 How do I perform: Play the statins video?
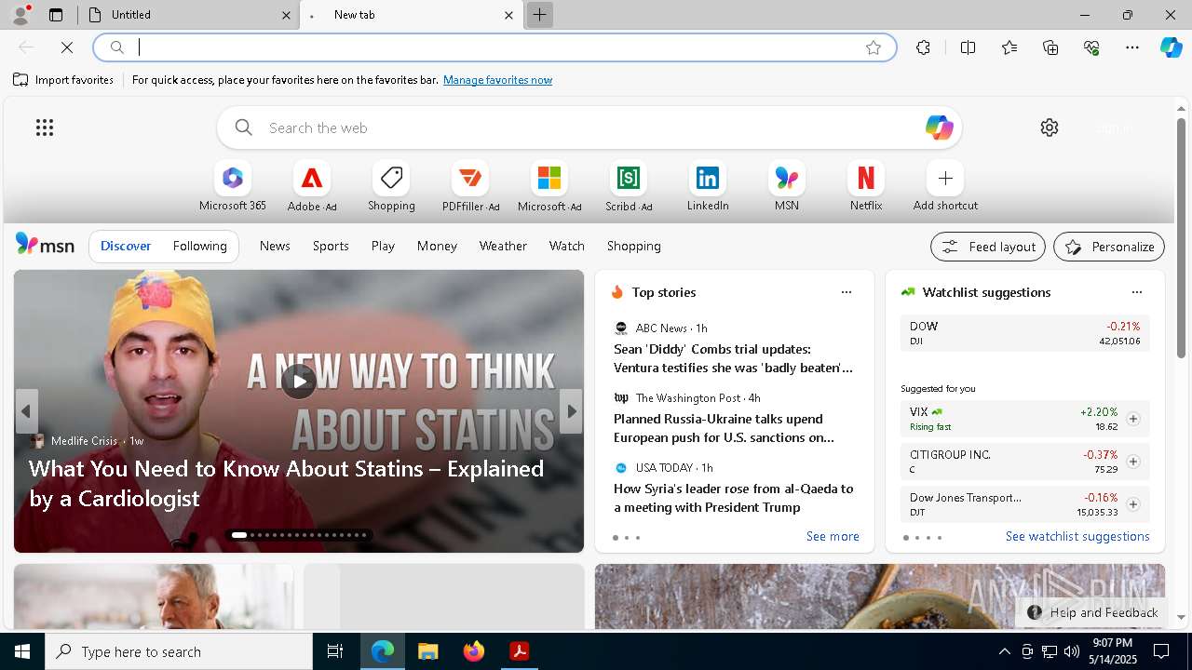coord(299,381)
